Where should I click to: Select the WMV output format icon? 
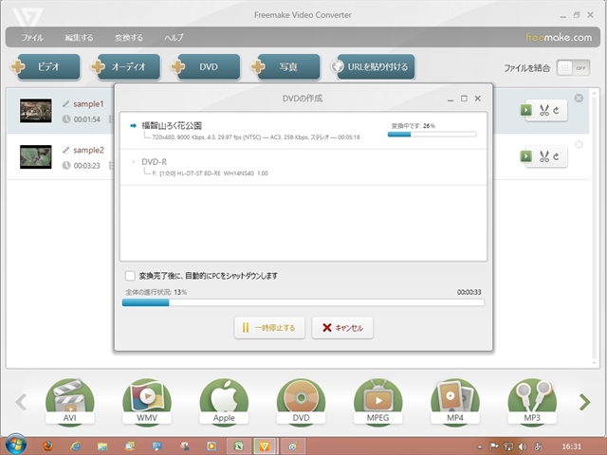point(147,401)
